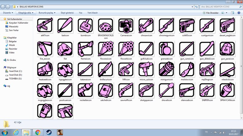Select the flameicon flamethrower image
Image resolution: width=243 pixels, height=136 pixels.
(x=85, y=49)
